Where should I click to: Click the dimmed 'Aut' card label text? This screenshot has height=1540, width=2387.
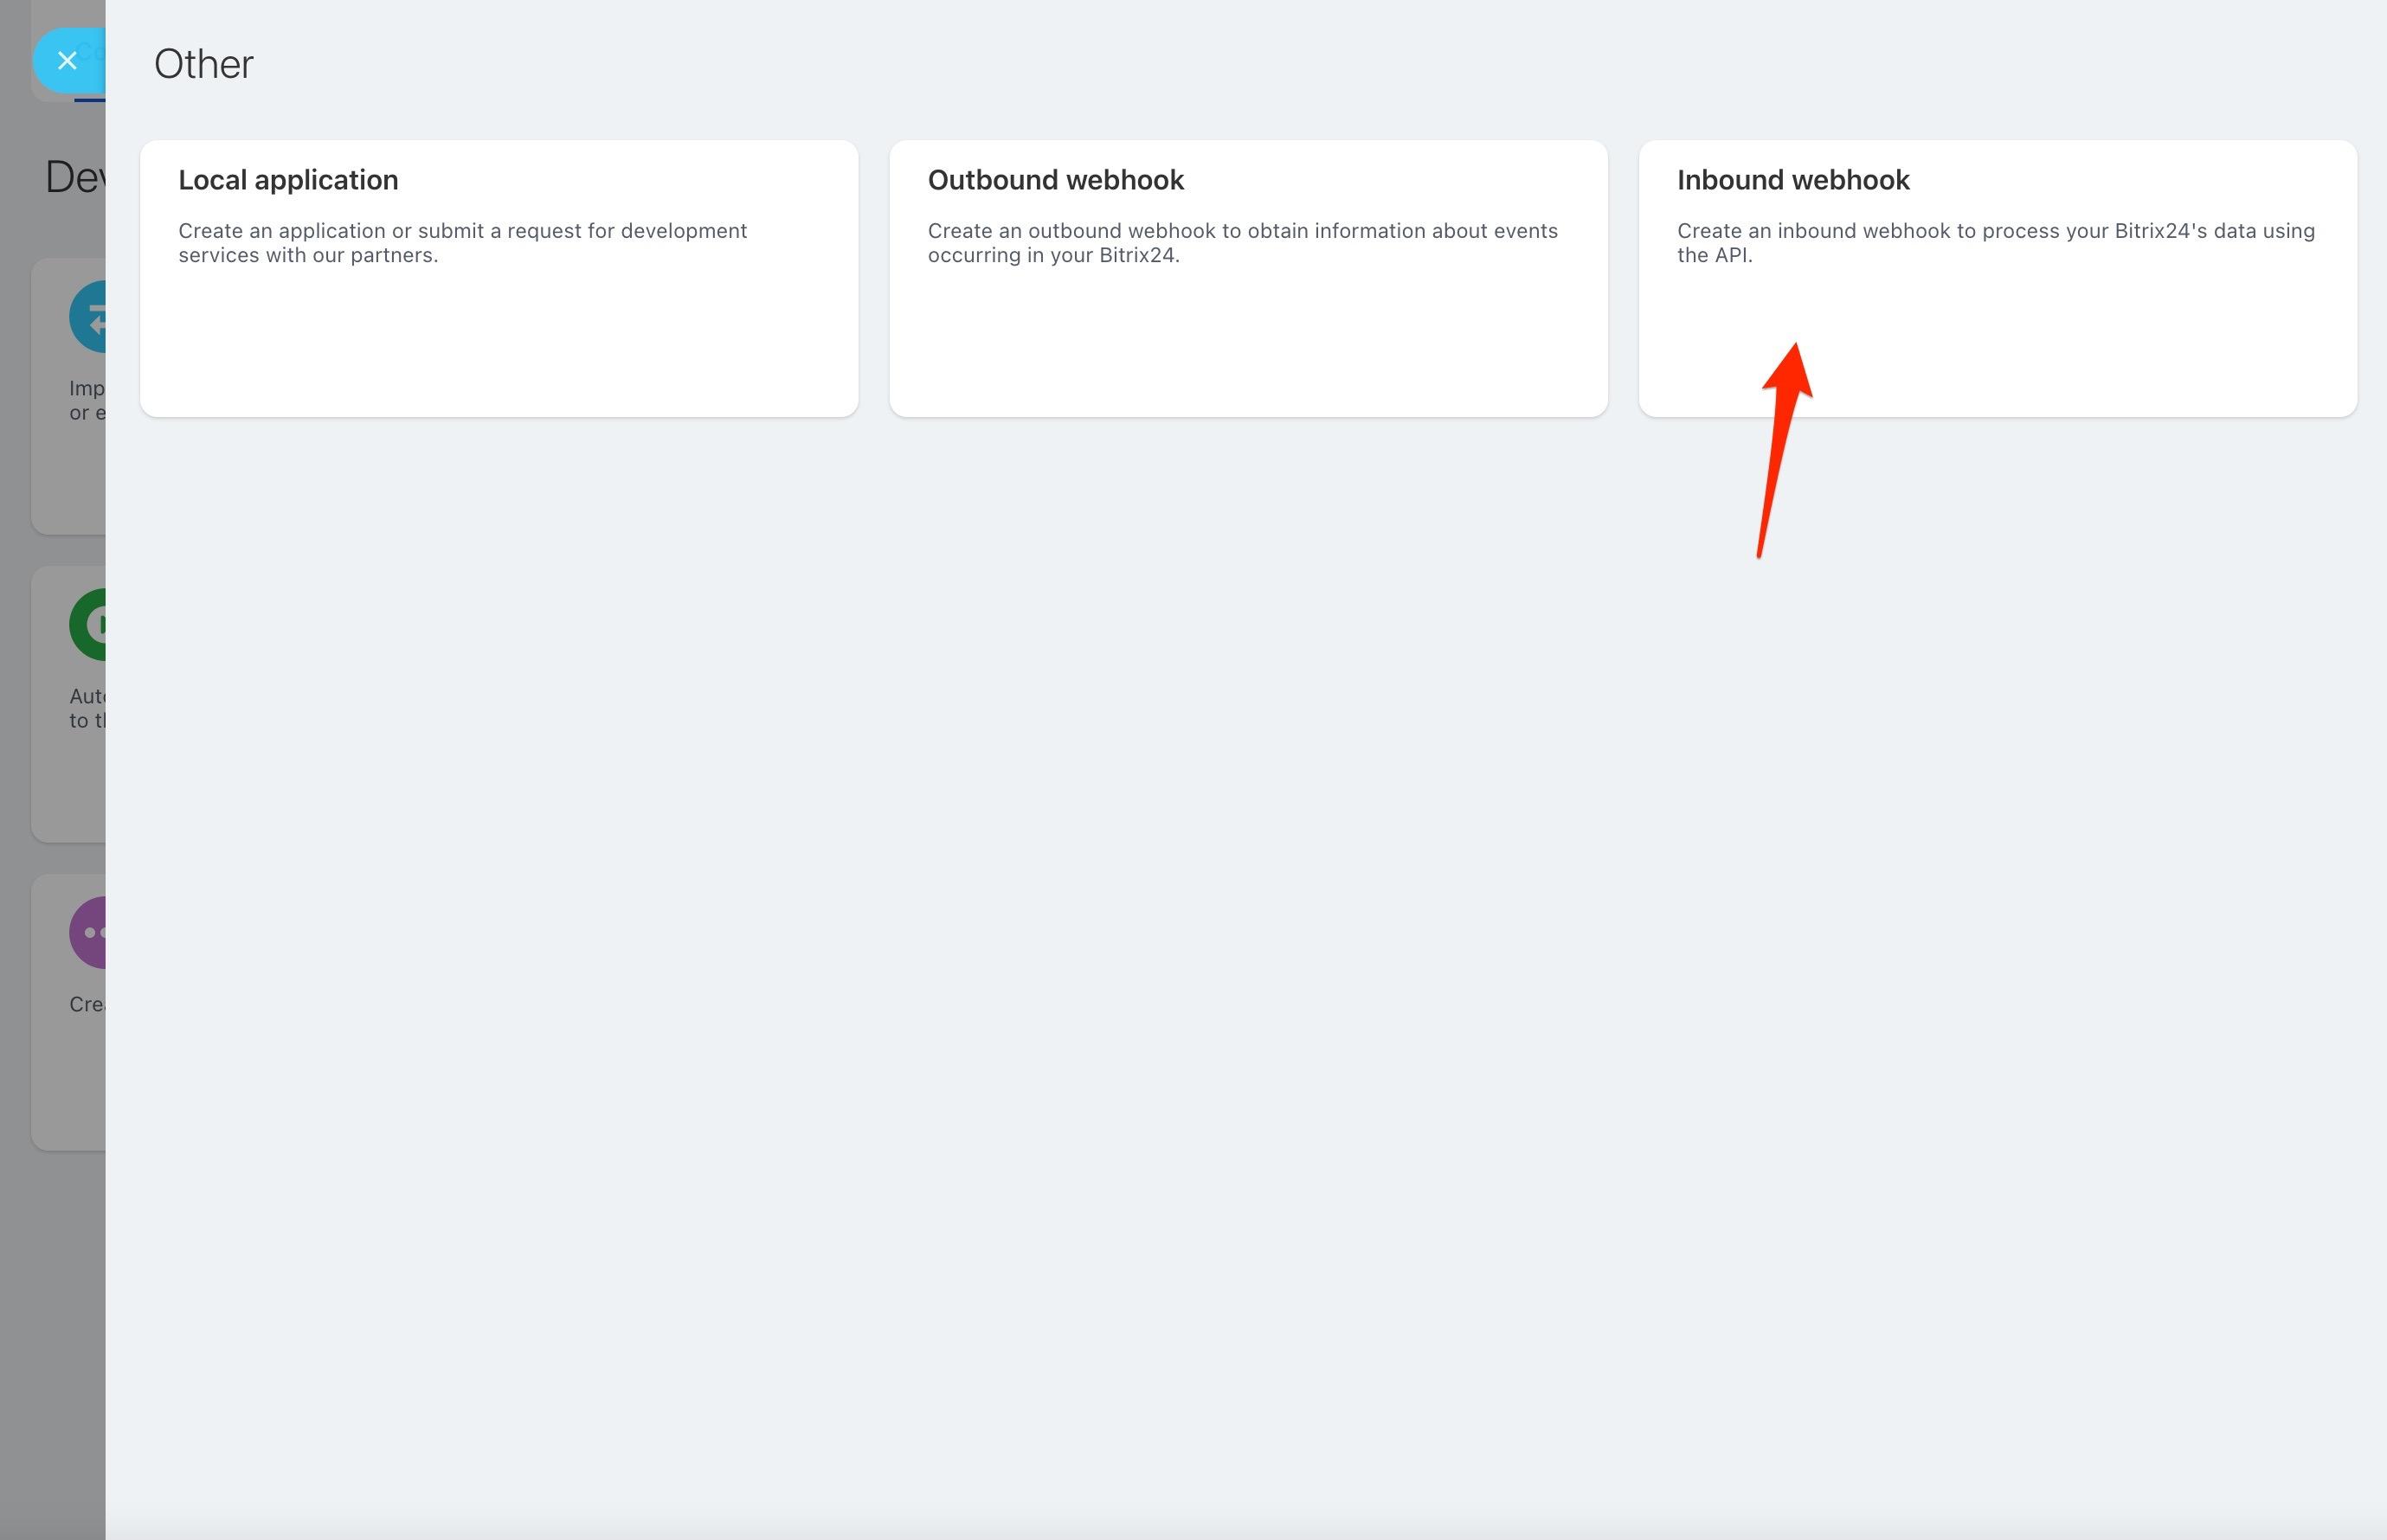coord(86,697)
